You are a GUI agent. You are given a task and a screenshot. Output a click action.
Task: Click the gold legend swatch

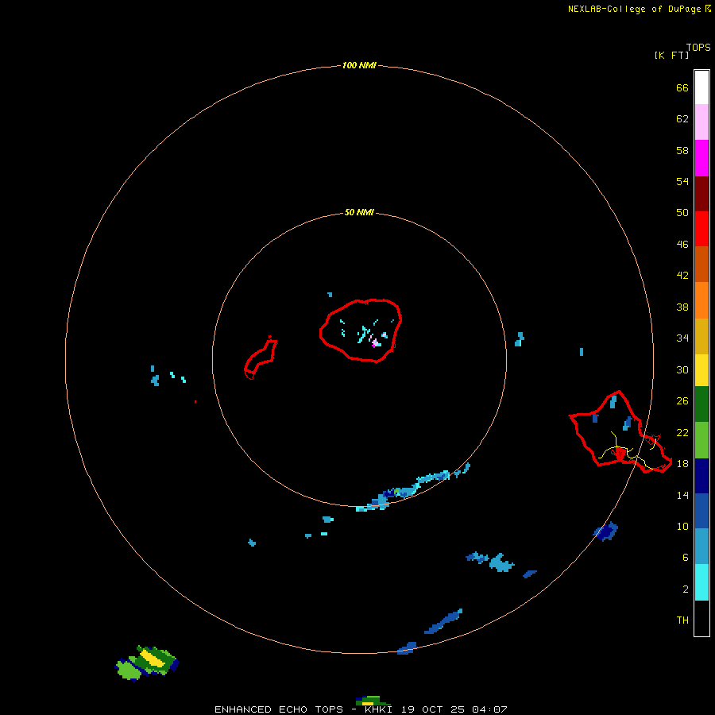[x=701, y=336]
